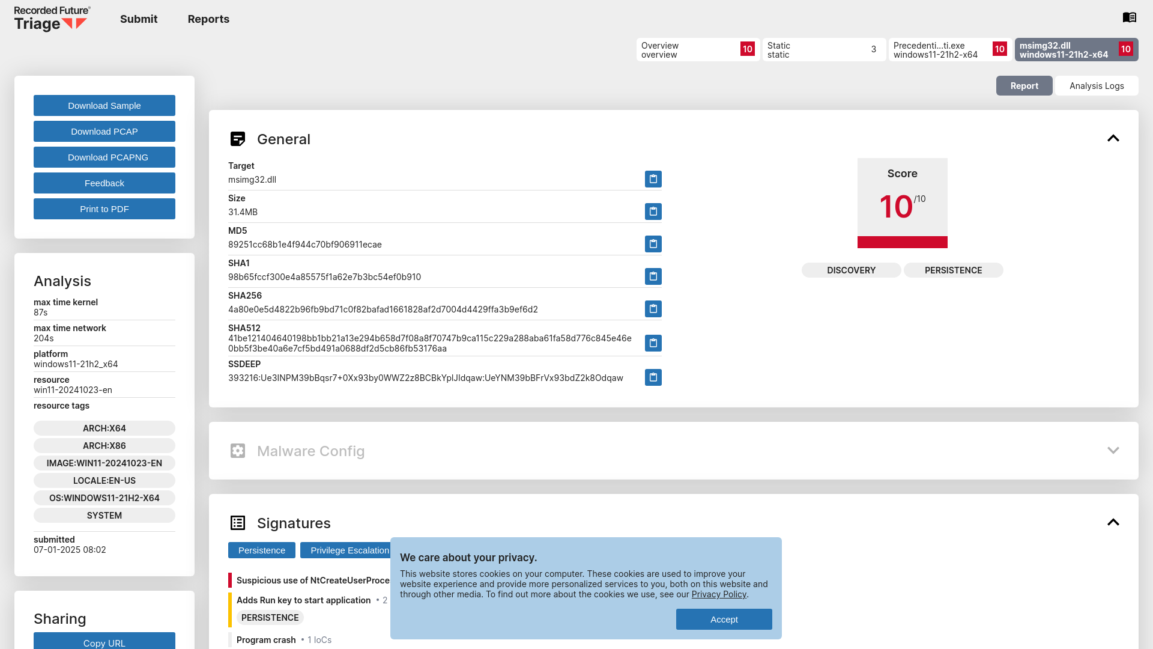Click the IMAGE:WIN11-20241023-EN tag
Image resolution: width=1153 pixels, height=649 pixels.
pos(104,463)
